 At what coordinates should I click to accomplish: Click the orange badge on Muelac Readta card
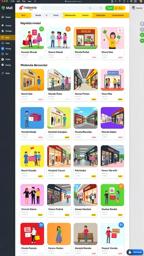click(x=121, y=186)
